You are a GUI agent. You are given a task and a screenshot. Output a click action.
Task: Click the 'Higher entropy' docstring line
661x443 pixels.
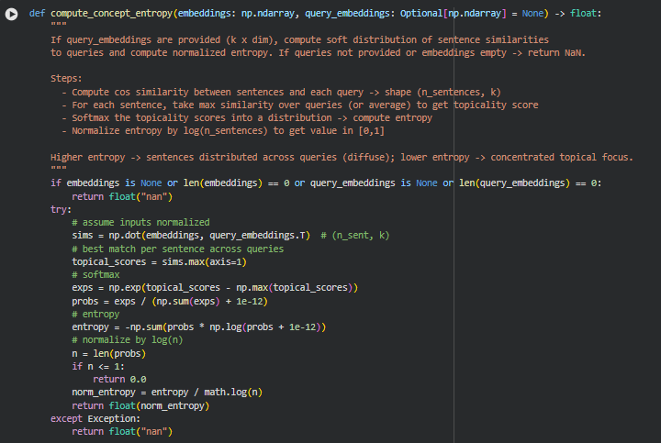tap(340, 158)
